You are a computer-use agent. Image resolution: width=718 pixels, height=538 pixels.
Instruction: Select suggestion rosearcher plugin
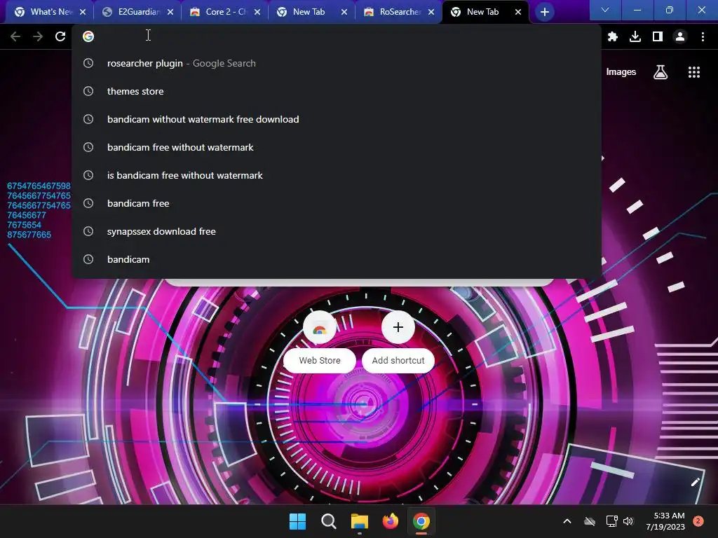[x=337, y=63]
